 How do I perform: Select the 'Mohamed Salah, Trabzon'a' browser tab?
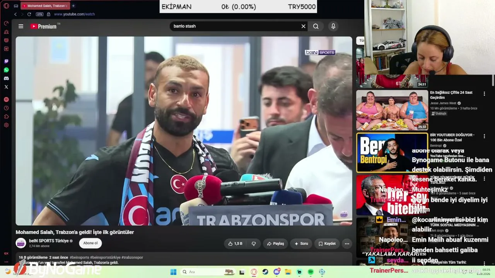click(x=44, y=6)
